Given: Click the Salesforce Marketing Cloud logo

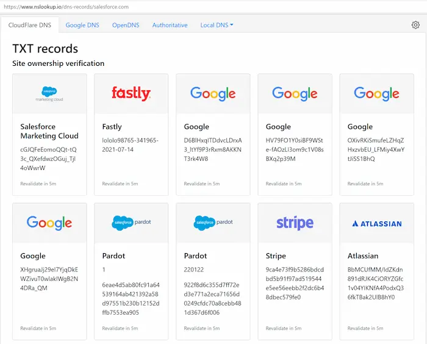Looking at the screenshot, I should (x=49, y=94).
